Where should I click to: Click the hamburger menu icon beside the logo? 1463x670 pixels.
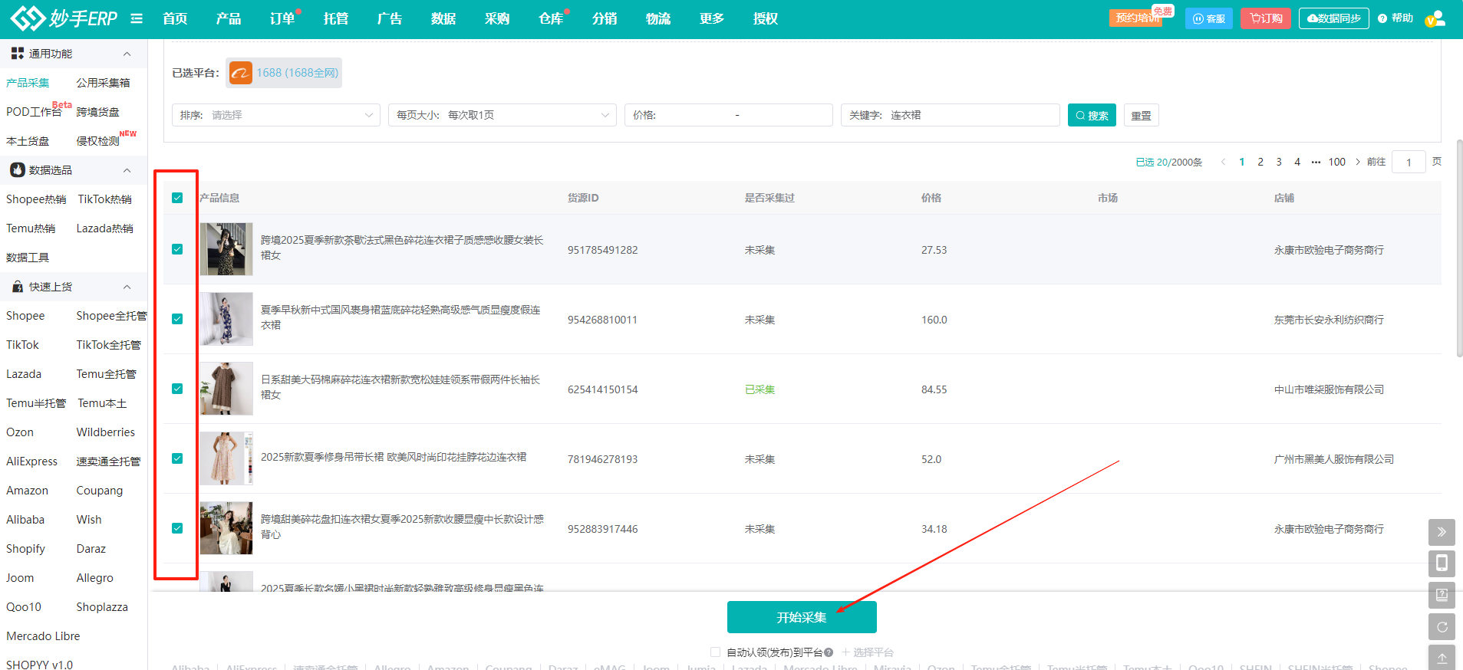[x=137, y=18]
